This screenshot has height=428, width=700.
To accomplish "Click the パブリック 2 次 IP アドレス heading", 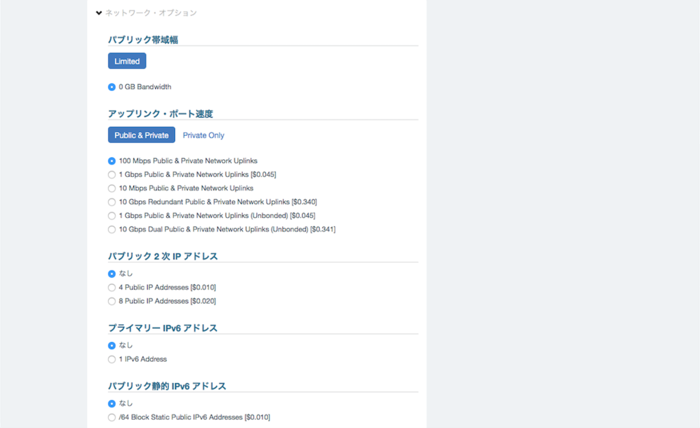I will point(163,256).
